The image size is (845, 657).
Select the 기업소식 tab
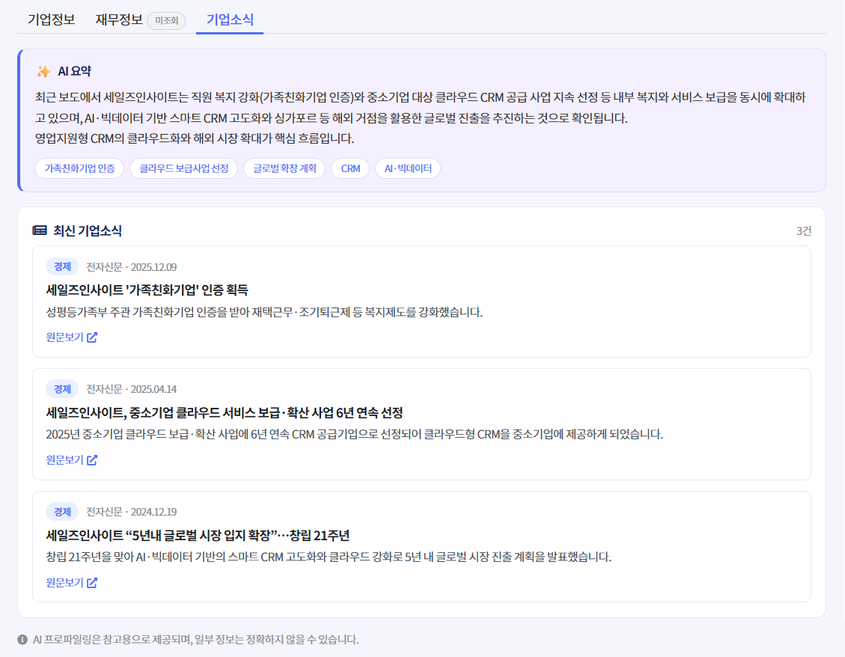230,20
